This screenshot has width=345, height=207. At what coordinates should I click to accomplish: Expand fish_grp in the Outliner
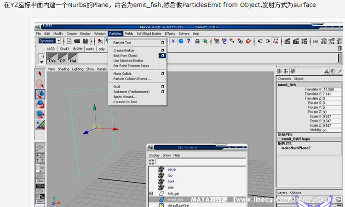tap(151, 193)
